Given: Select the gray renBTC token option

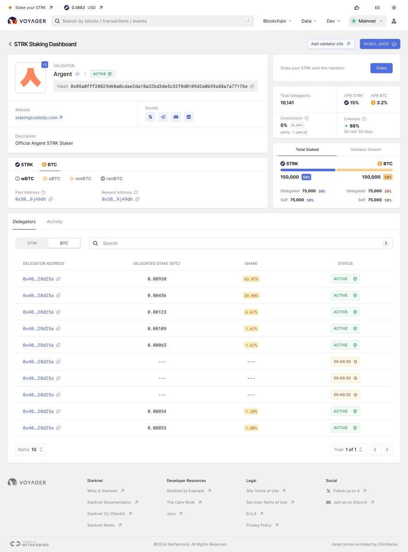Looking at the screenshot, I should point(111,178).
